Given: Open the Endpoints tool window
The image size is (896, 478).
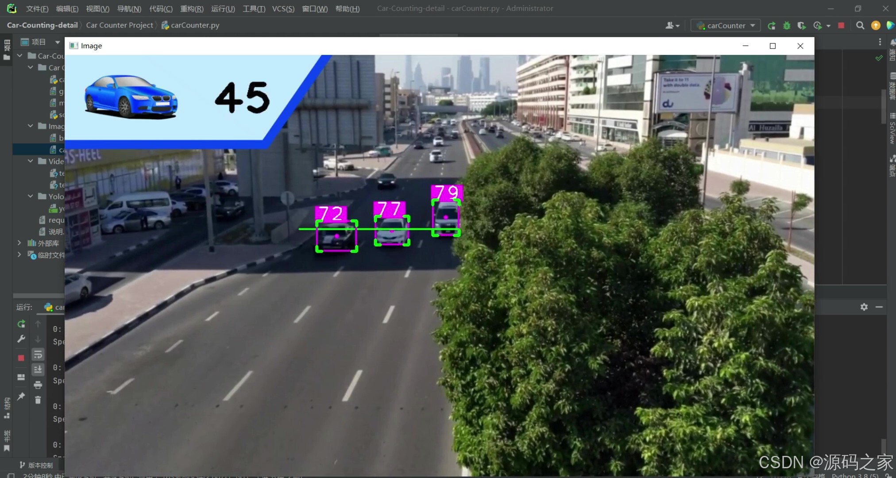Looking at the screenshot, I should 892,166.
